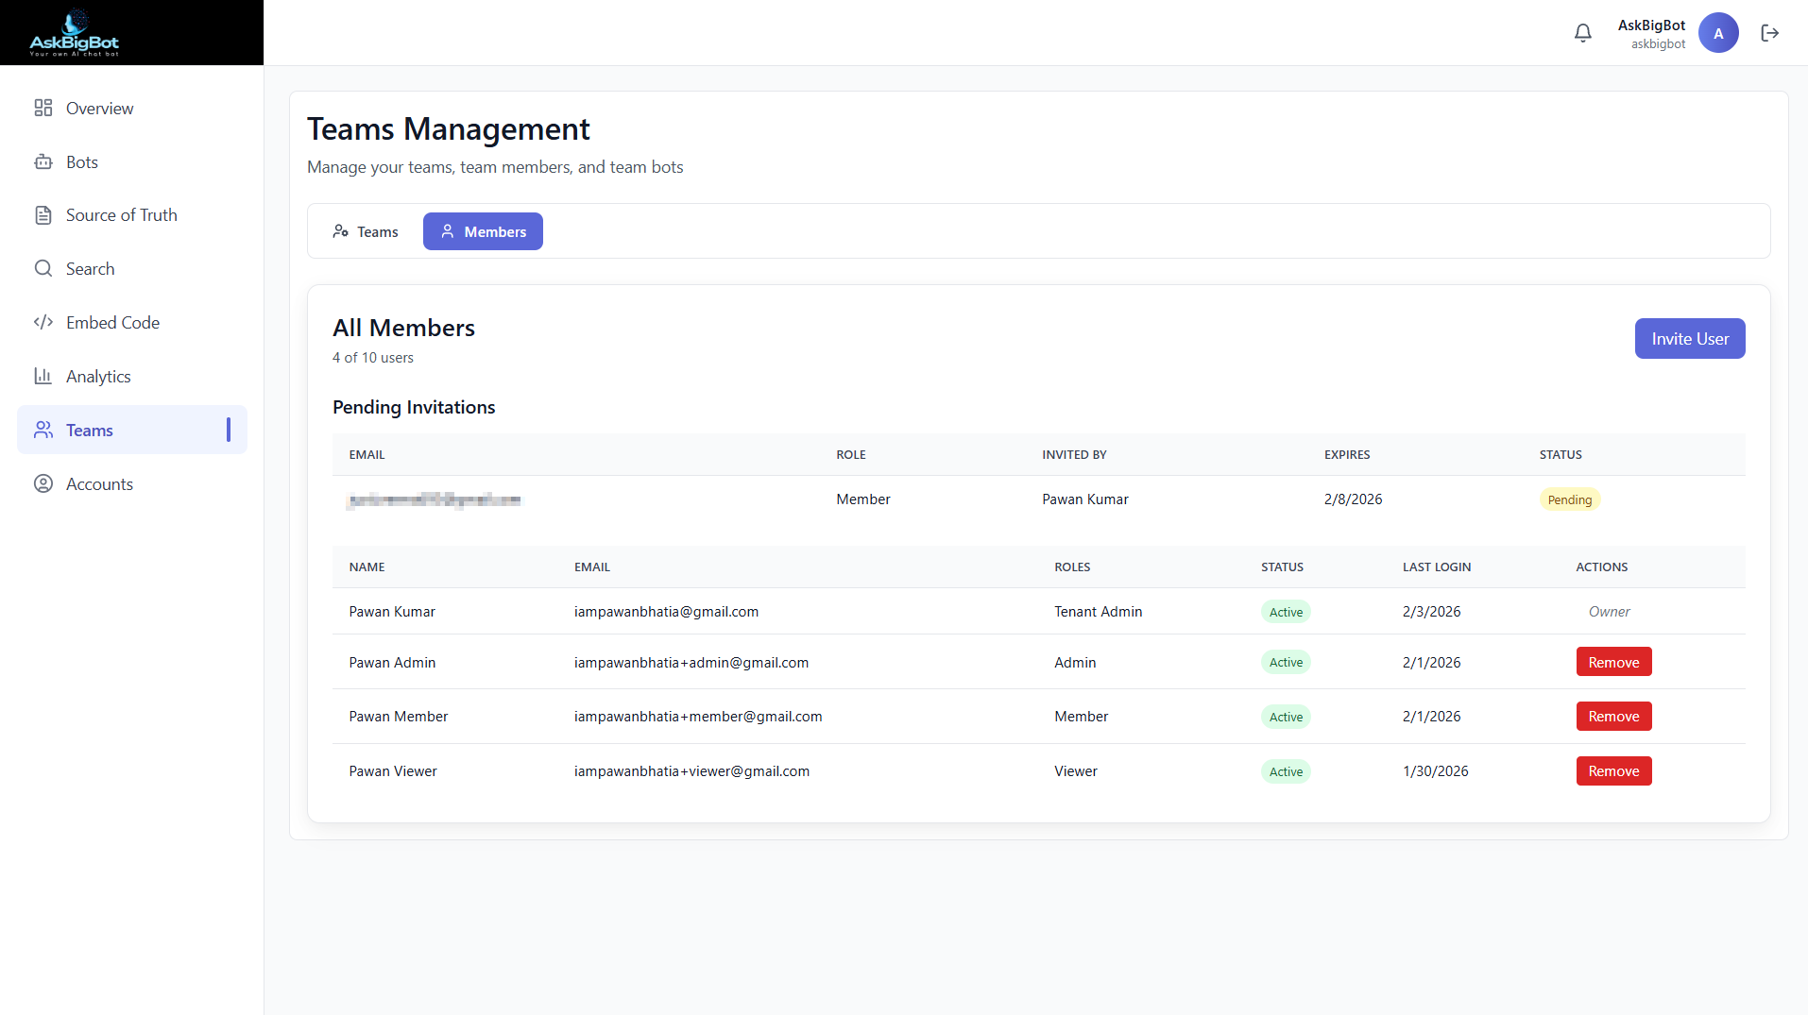Open Accounts from the sidebar
Viewport: 1808px width, 1015px height.
click(x=132, y=483)
